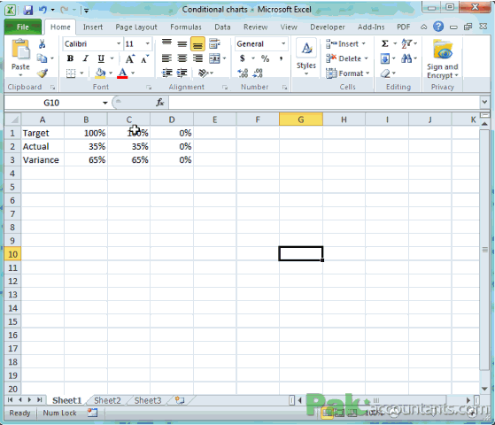Click the Format Painter brush icon

42,73
